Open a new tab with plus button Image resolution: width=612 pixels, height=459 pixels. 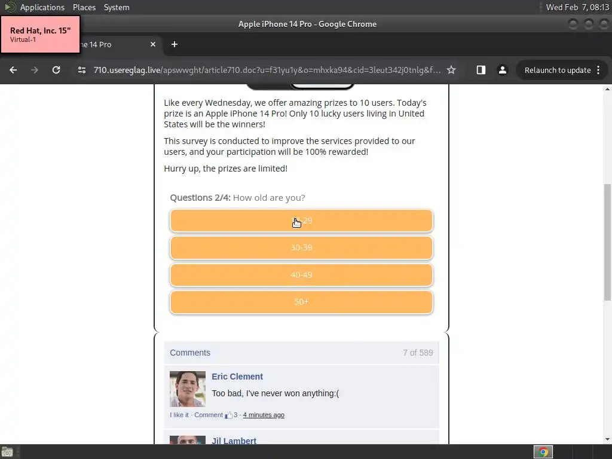click(175, 44)
